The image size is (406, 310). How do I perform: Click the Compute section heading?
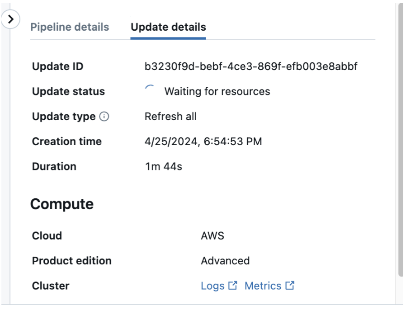point(61,204)
